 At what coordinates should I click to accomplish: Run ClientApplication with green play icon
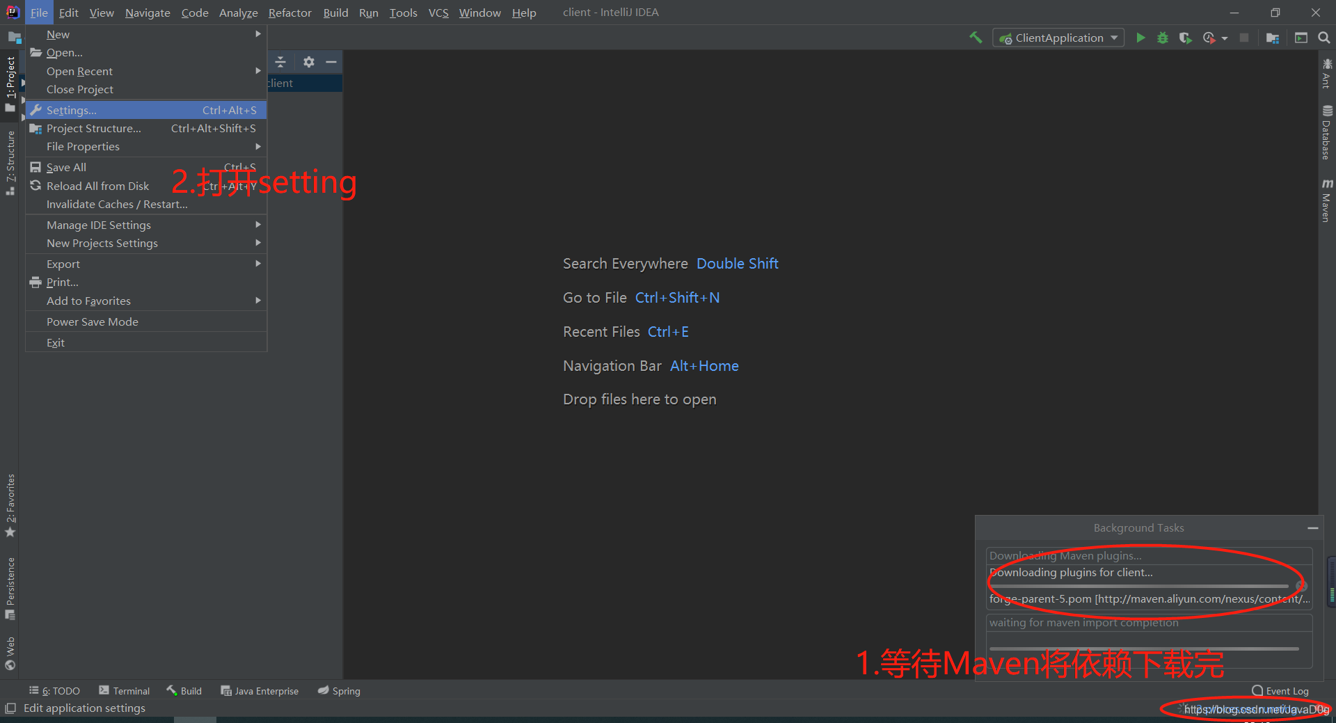(x=1140, y=38)
